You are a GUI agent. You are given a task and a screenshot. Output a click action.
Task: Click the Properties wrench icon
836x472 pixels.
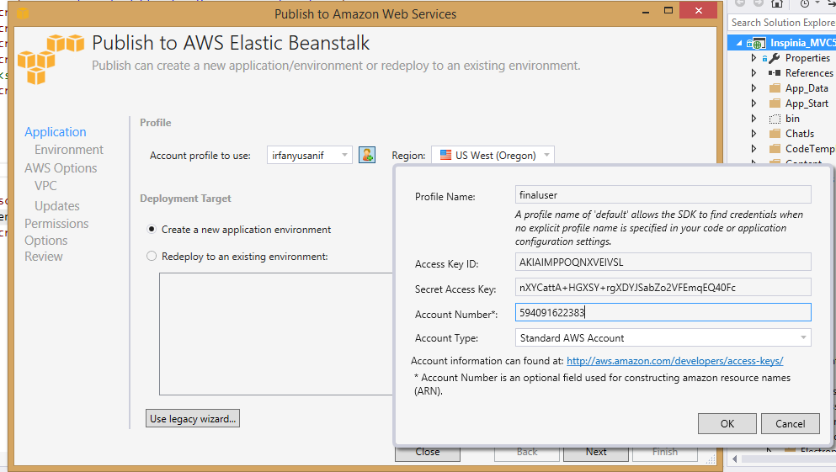point(775,58)
